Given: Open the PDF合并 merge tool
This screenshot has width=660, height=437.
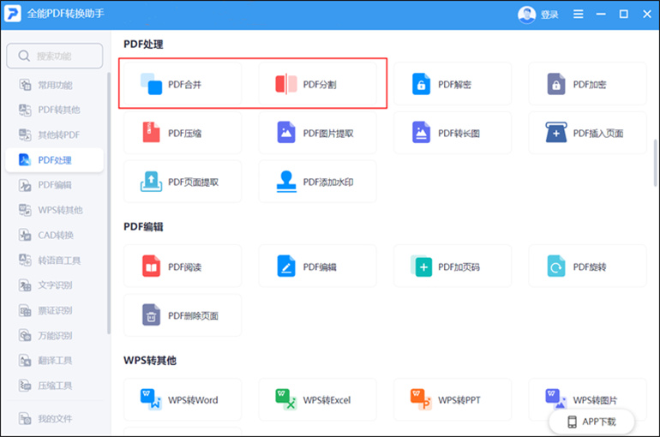Looking at the screenshot, I should 183,84.
